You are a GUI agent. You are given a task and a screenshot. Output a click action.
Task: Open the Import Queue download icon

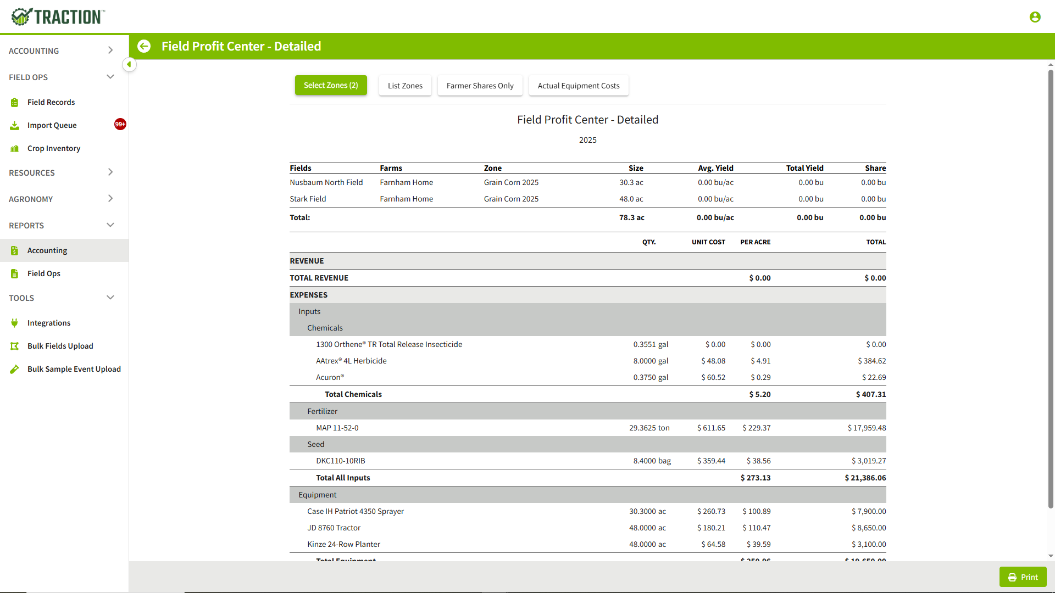(x=14, y=125)
